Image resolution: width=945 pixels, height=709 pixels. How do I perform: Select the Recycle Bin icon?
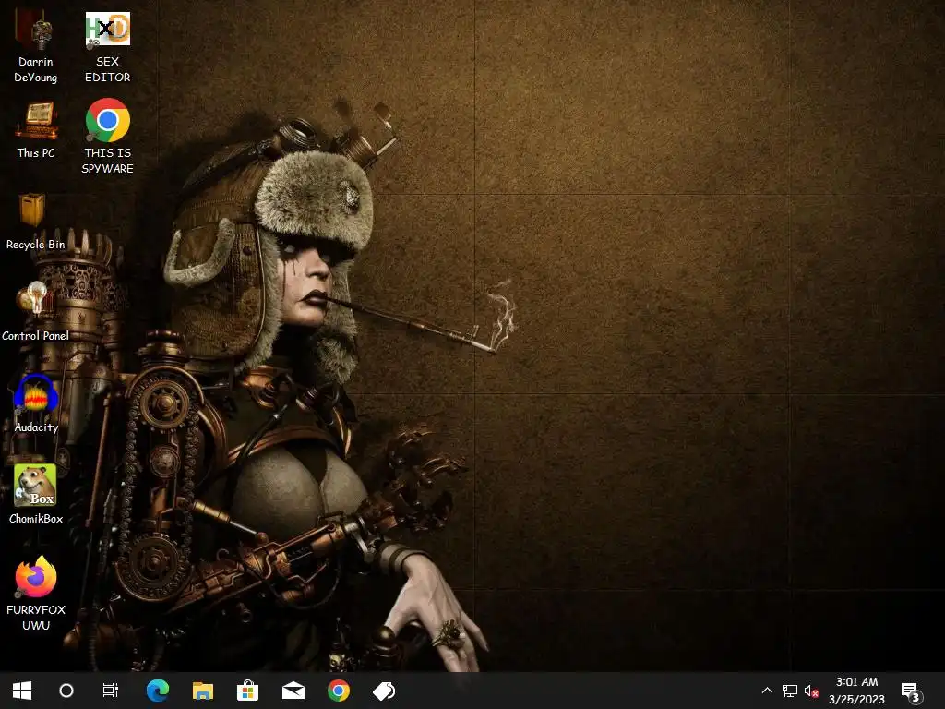click(35, 222)
